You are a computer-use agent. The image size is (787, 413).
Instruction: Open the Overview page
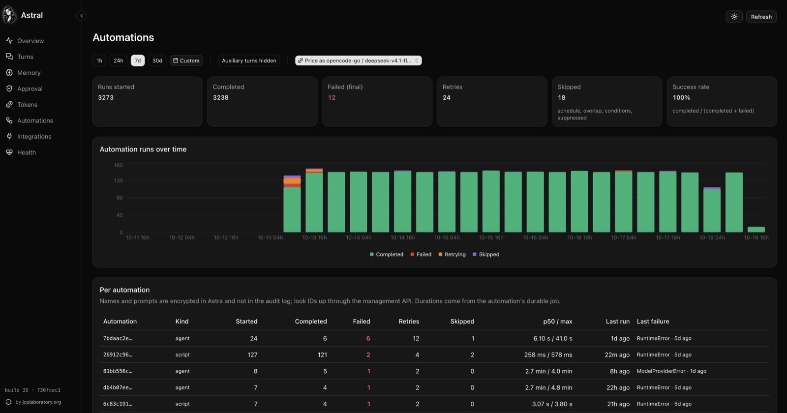[30, 41]
